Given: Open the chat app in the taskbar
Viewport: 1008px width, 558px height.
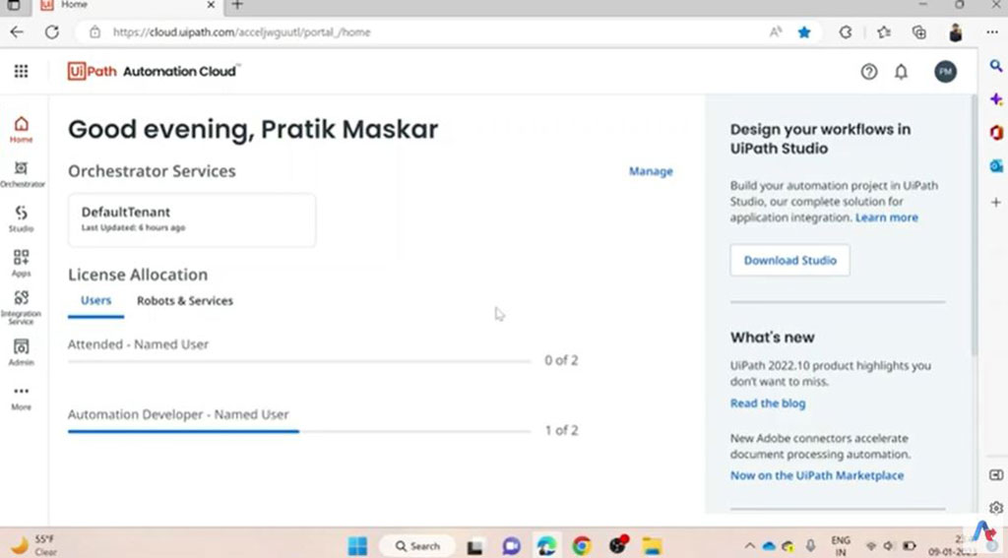Looking at the screenshot, I should point(512,546).
